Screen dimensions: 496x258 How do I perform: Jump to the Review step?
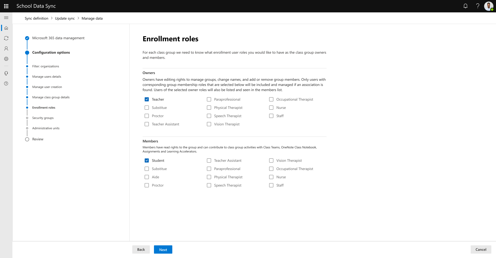click(x=38, y=139)
